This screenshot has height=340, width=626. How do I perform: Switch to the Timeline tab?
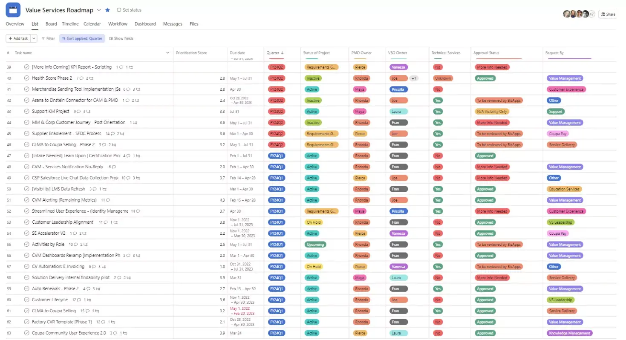[x=70, y=24]
